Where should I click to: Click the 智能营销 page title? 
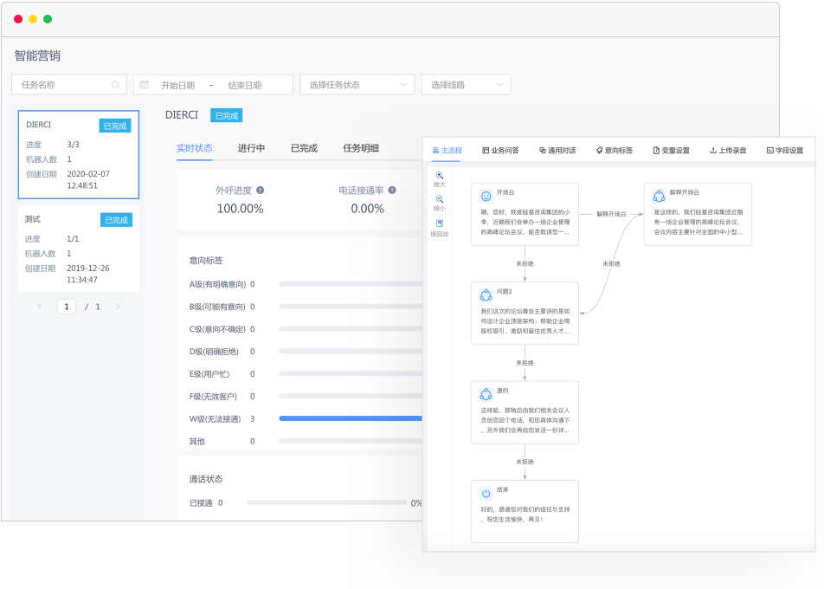37,55
